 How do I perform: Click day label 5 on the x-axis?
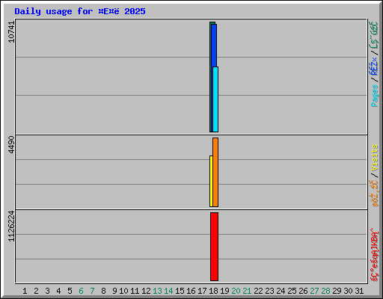click(70, 291)
